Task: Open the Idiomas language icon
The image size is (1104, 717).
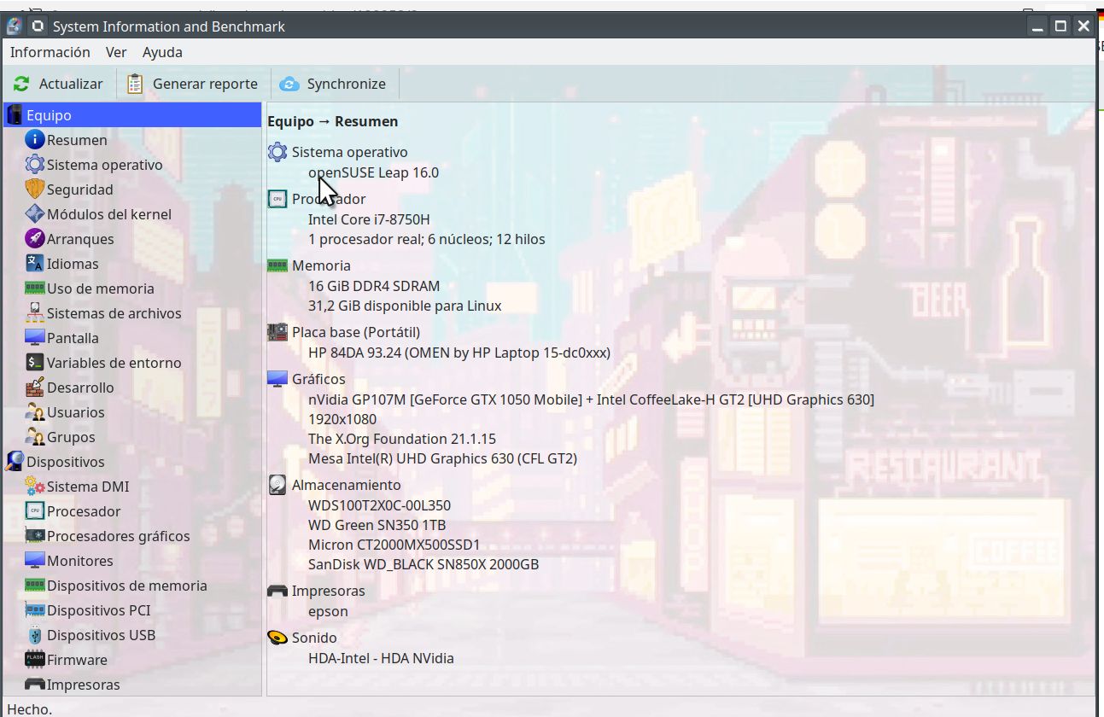Action: 34,264
